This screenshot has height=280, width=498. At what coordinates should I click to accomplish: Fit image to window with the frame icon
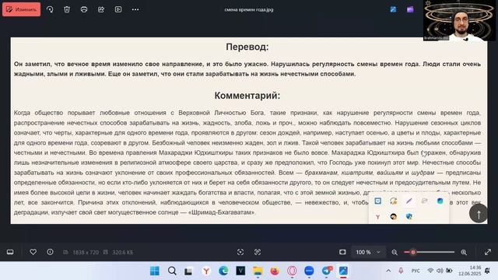pyautogui.click(x=342, y=252)
